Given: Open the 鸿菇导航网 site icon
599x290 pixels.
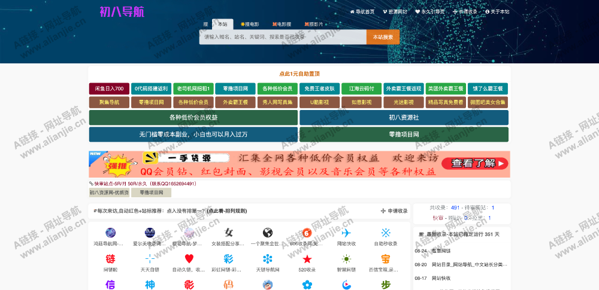Looking at the screenshot, I should (x=110, y=233).
